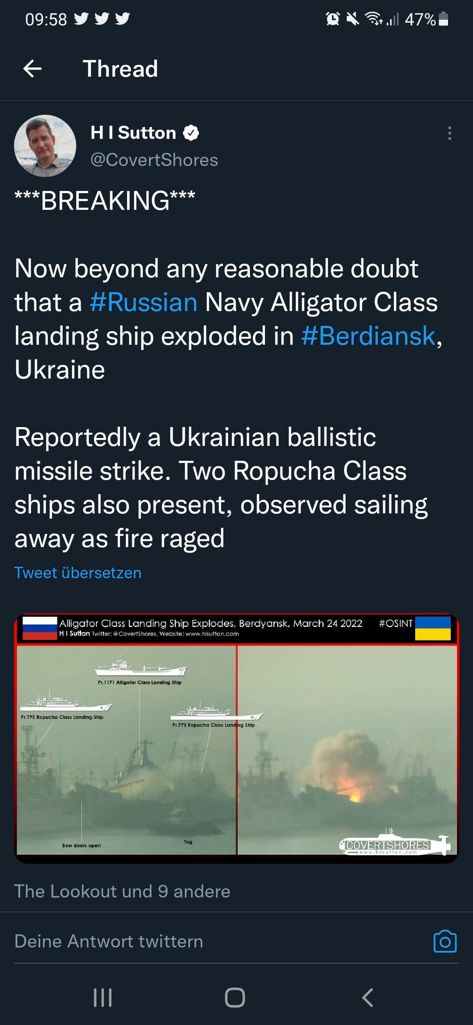Open the #Russian hashtag
The height and width of the screenshot is (1025, 473).
click(x=144, y=302)
